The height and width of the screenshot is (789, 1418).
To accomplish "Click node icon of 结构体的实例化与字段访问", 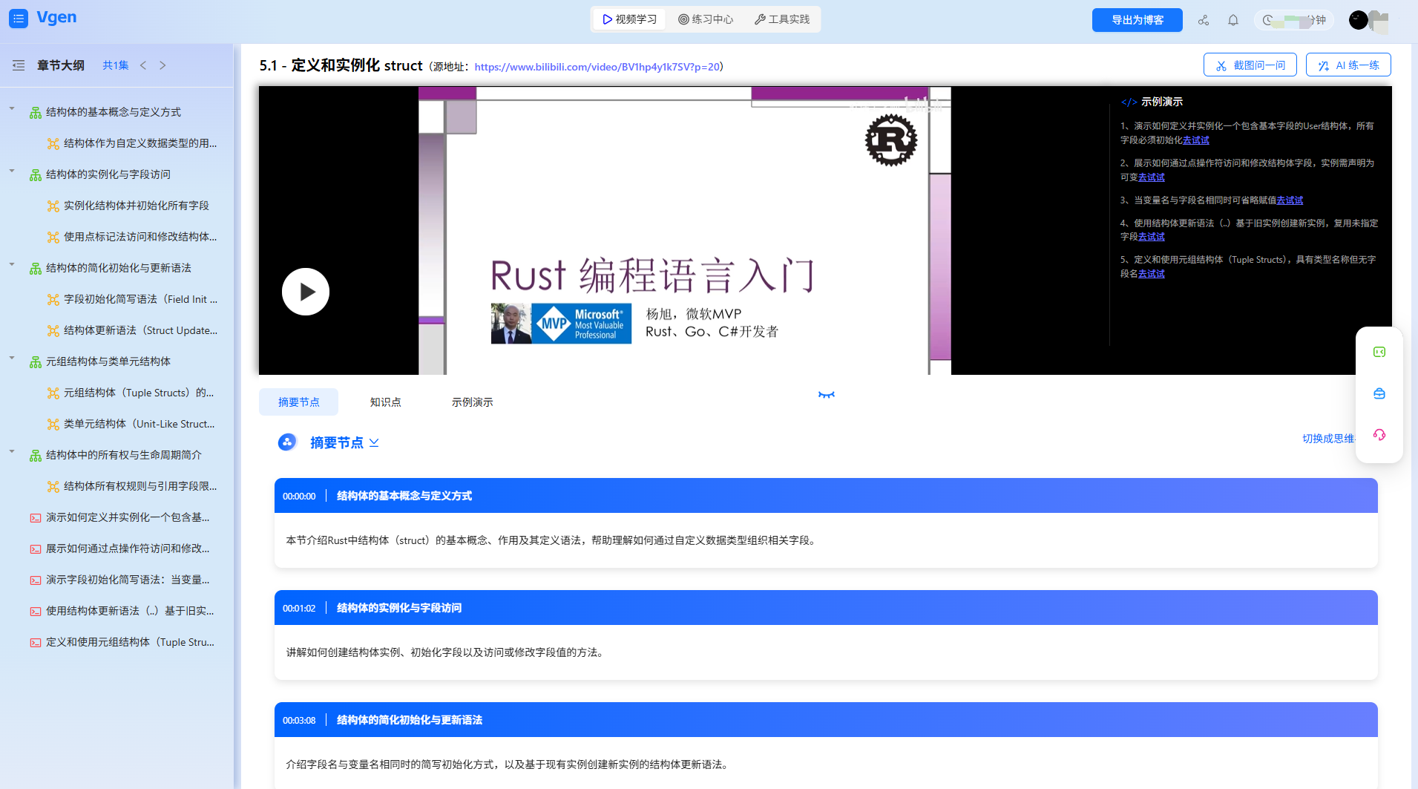I will tap(36, 174).
